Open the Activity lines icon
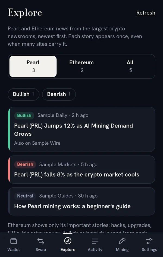 95,241
